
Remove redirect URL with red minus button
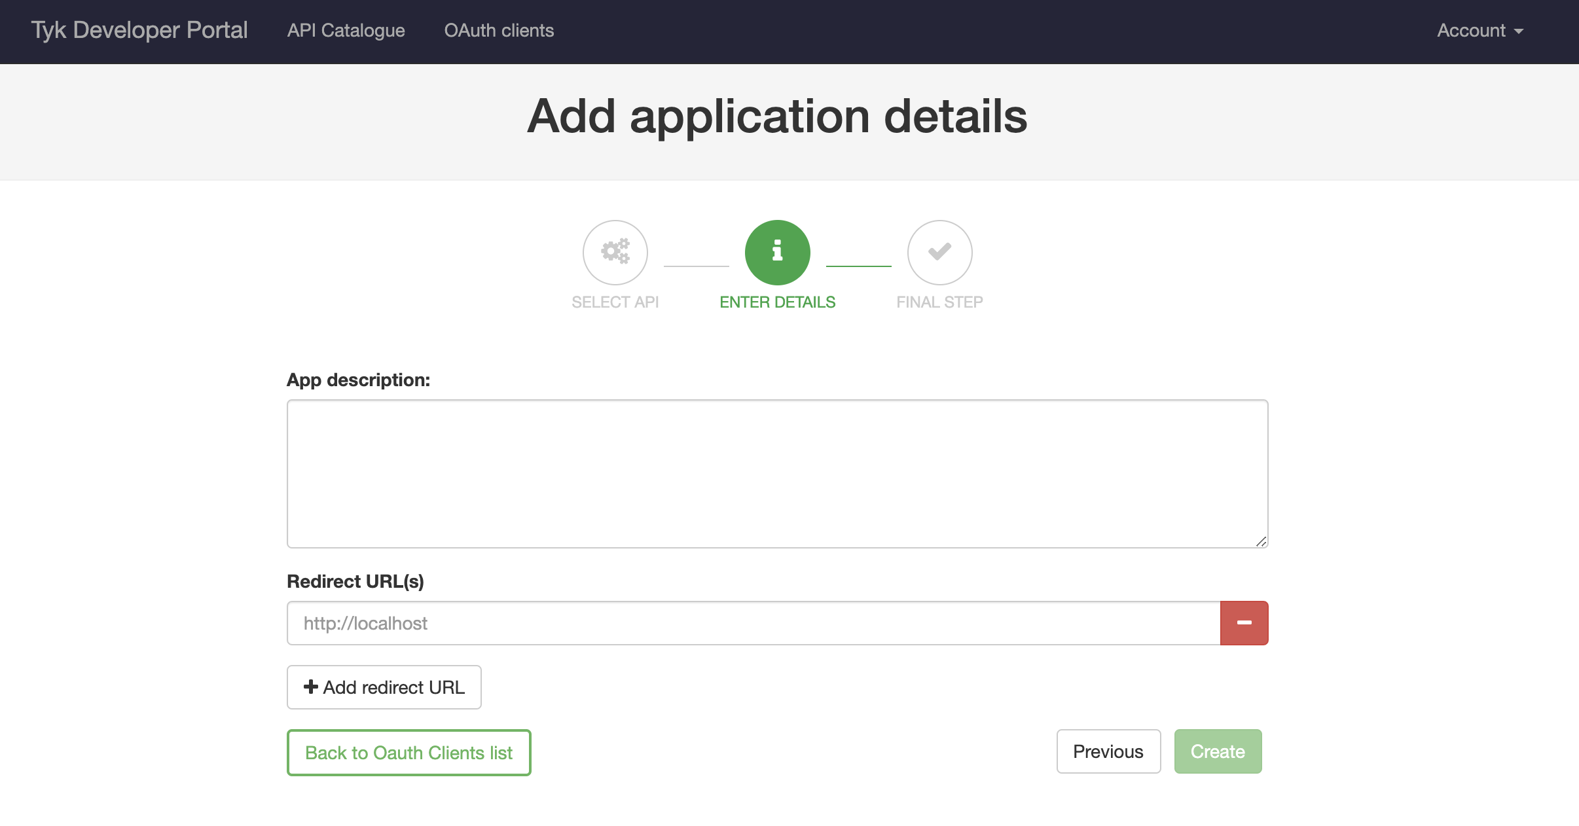pyautogui.click(x=1244, y=622)
